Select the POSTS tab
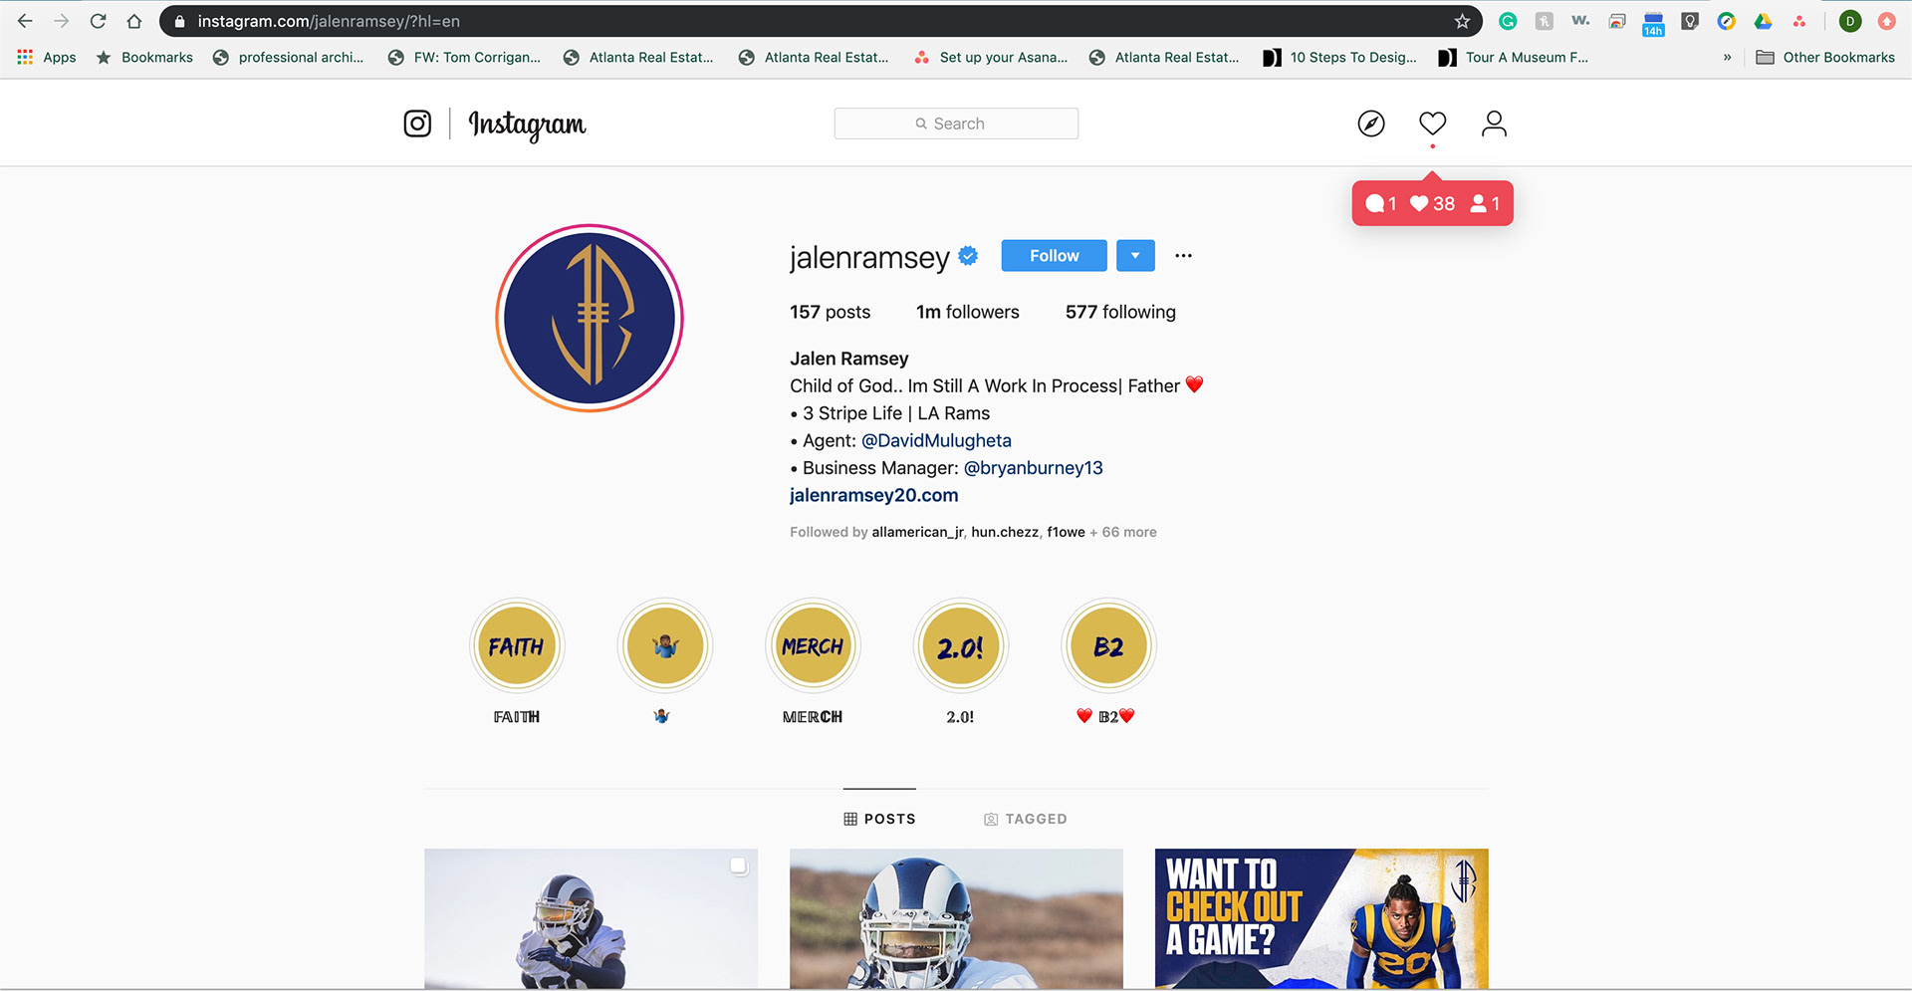 point(879,819)
